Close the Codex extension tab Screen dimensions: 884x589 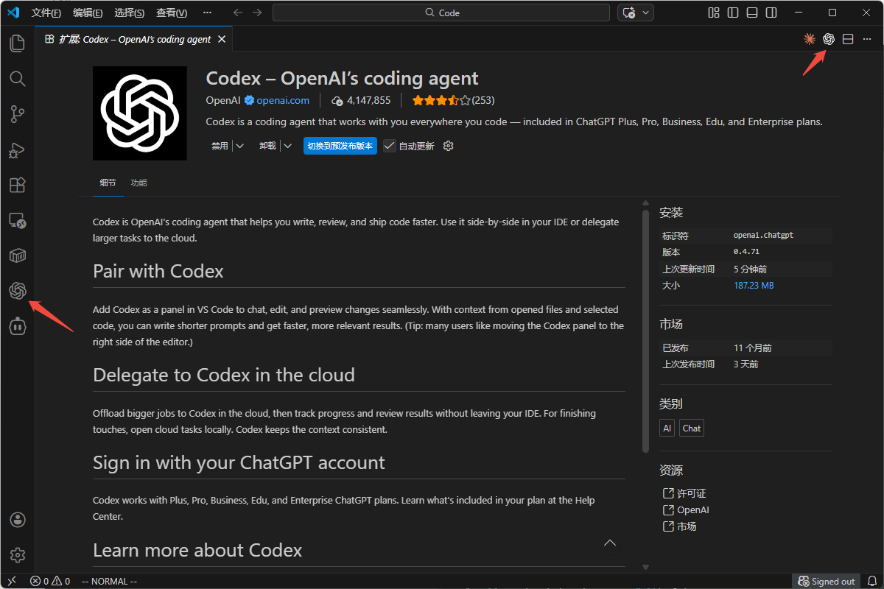pos(222,39)
